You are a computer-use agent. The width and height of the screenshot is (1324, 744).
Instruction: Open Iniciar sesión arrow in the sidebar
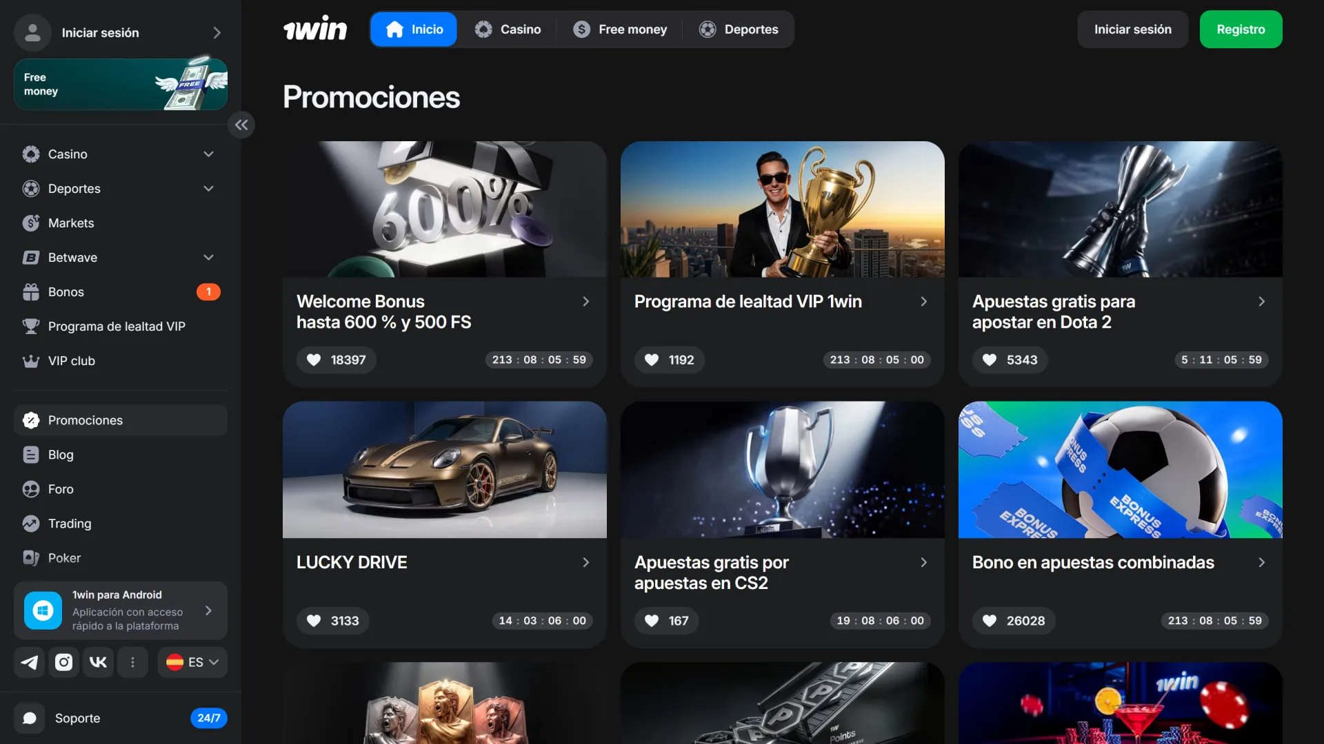click(217, 32)
